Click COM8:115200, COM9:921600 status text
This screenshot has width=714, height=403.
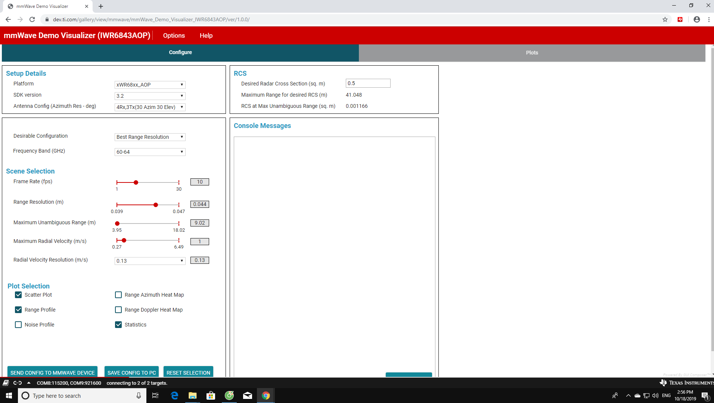click(69, 383)
